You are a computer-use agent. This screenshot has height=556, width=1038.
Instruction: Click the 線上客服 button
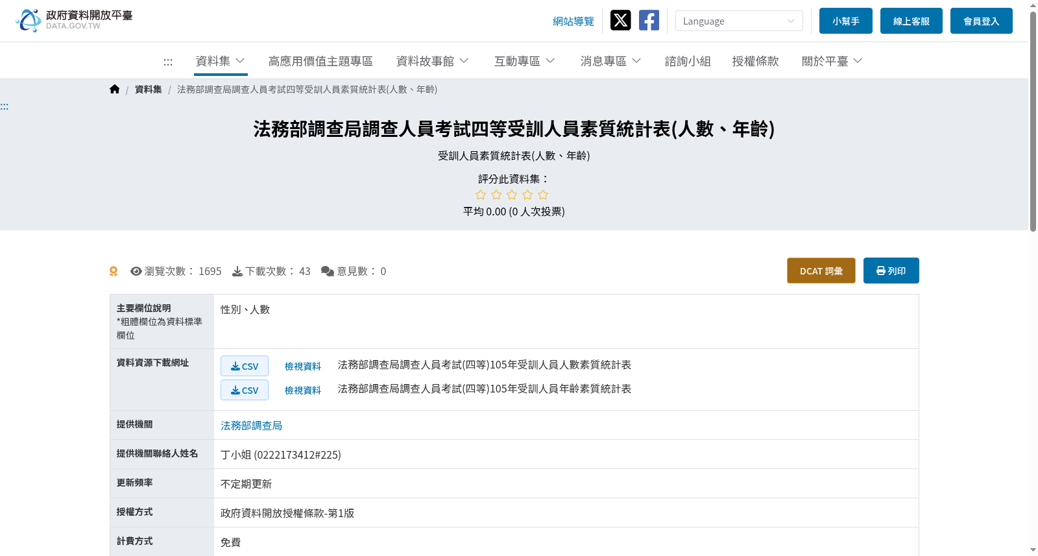coord(911,21)
